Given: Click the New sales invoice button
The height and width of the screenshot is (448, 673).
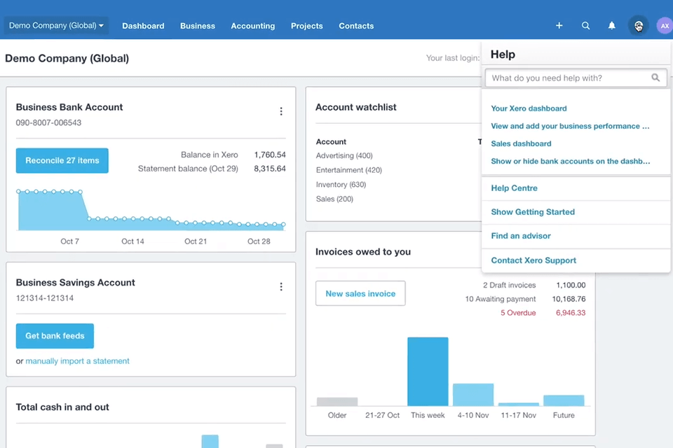Looking at the screenshot, I should click(x=360, y=294).
